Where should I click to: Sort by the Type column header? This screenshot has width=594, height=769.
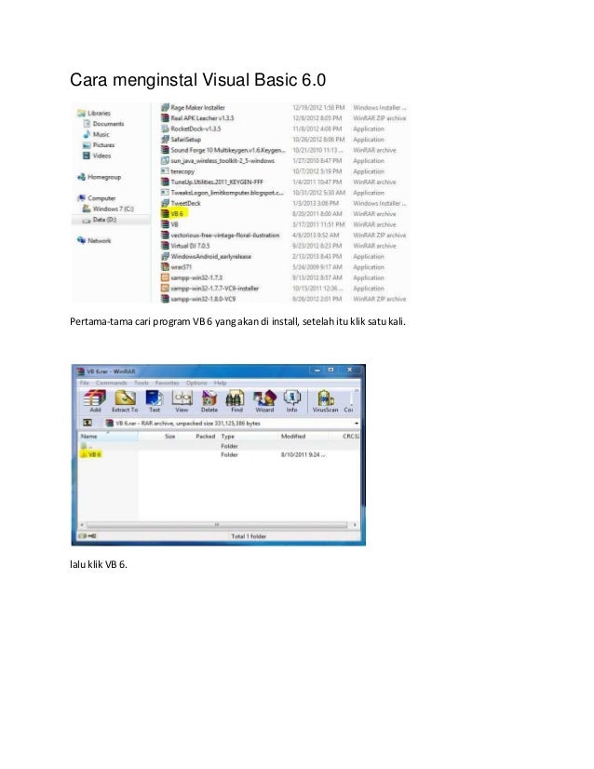pyautogui.click(x=227, y=436)
